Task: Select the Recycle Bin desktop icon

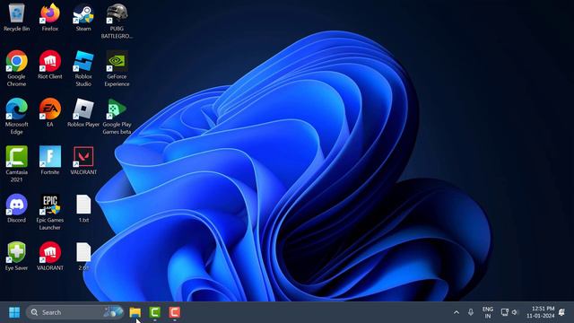Action: pos(16,18)
